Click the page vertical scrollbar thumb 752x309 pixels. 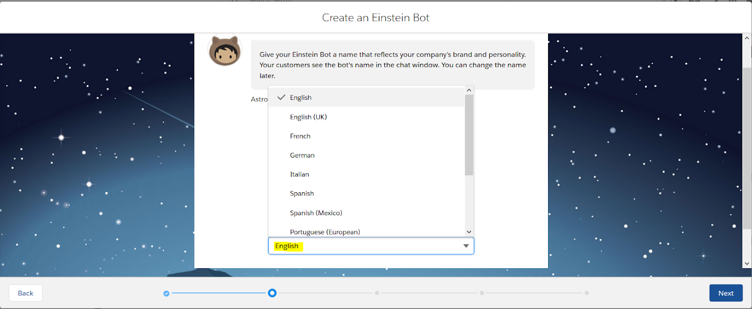pos(747,148)
